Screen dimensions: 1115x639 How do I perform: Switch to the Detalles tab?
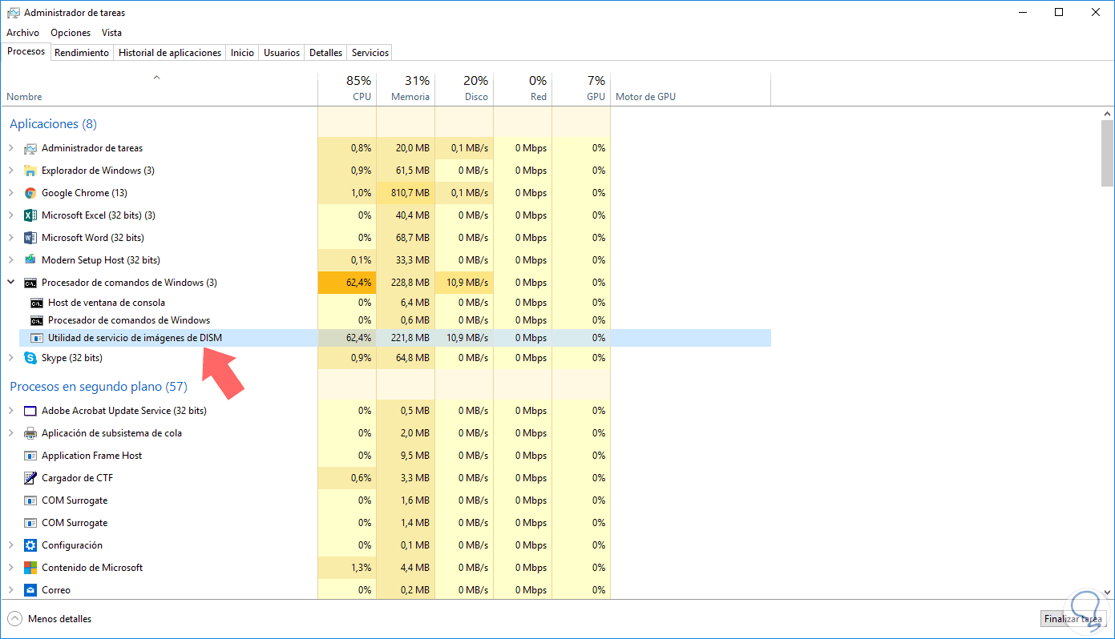pos(325,53)
